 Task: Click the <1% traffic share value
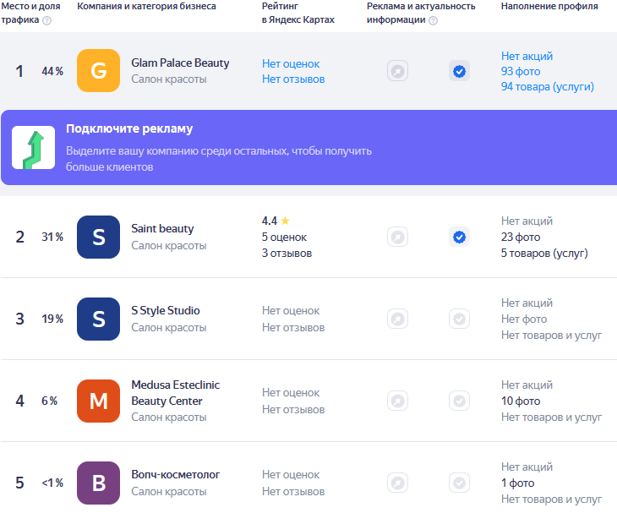click(52, 483)
